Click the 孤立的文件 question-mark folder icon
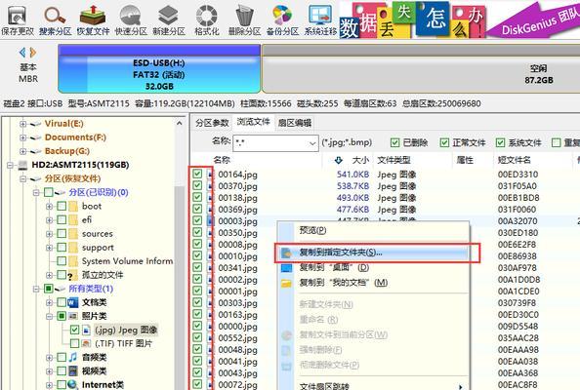Image resolution: width=580 pixels, height=390 pixels. (x=72, y=275)
